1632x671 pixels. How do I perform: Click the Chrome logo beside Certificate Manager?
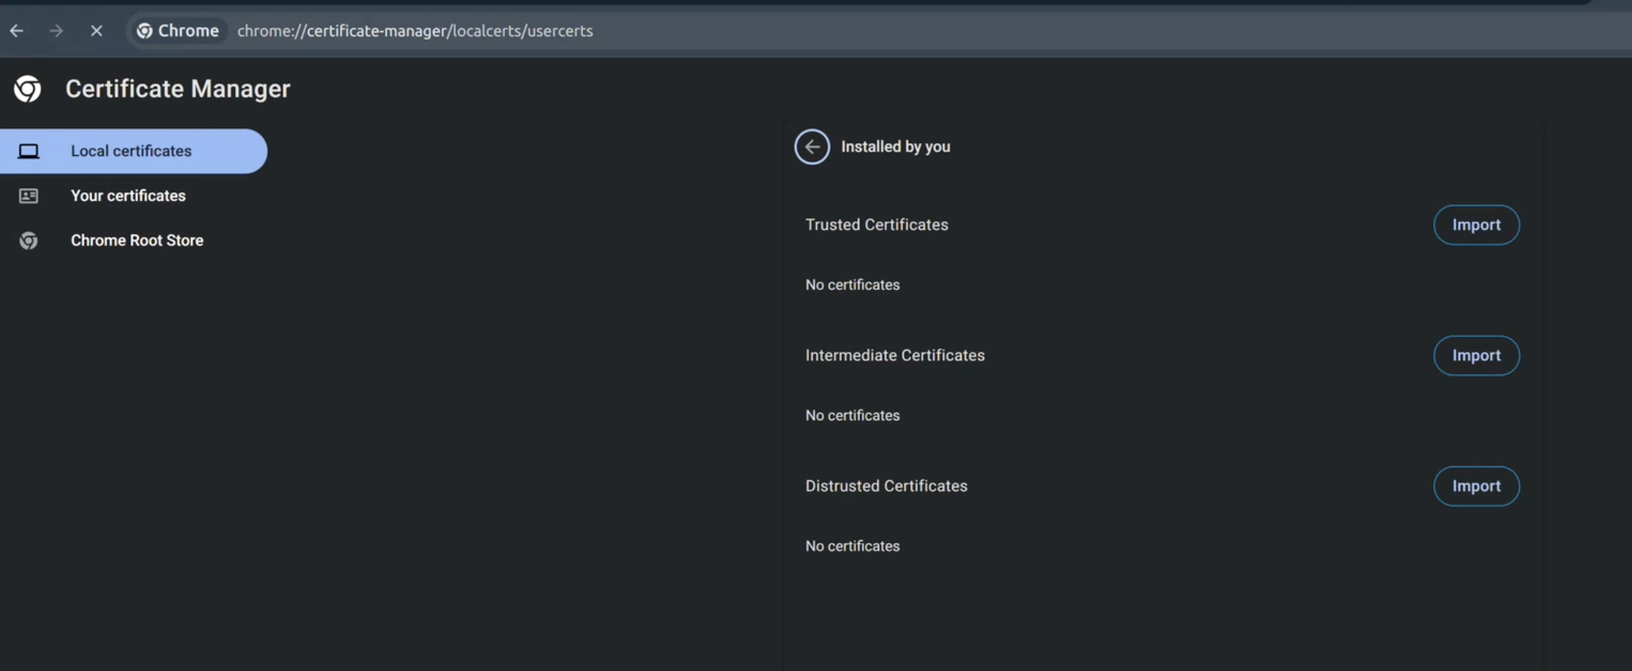(x=27, y=89)
